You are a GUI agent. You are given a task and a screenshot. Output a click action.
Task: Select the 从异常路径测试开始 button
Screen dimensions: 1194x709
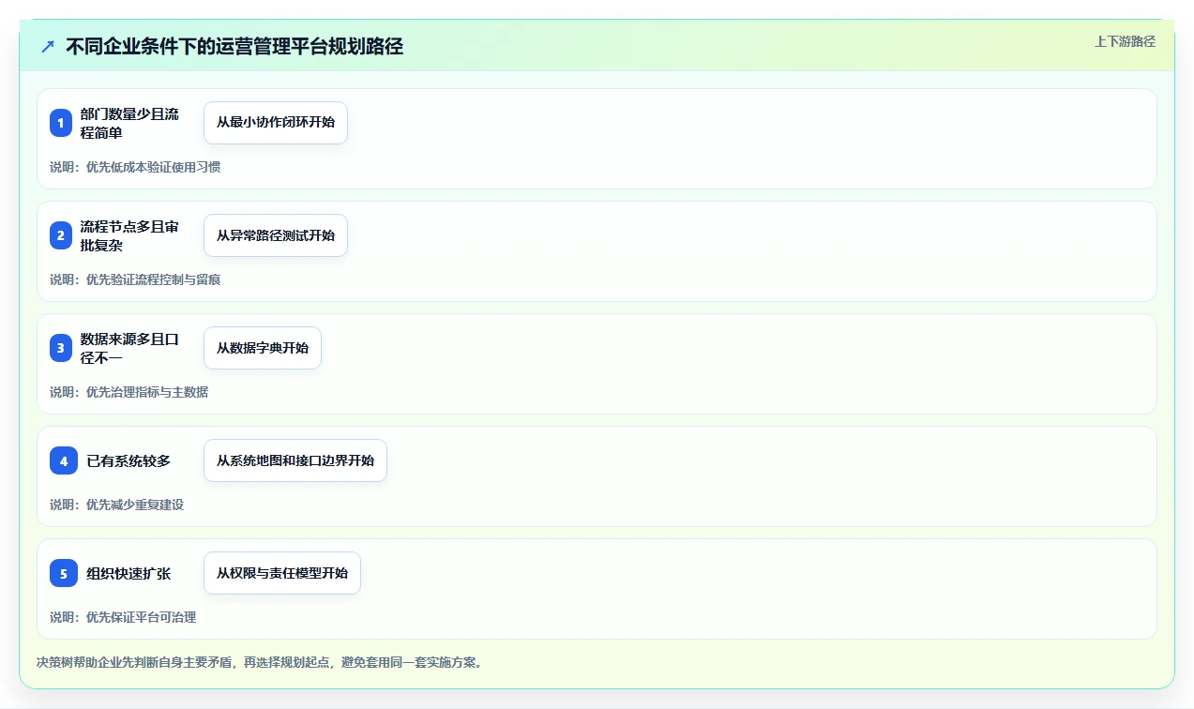(276, 235)
